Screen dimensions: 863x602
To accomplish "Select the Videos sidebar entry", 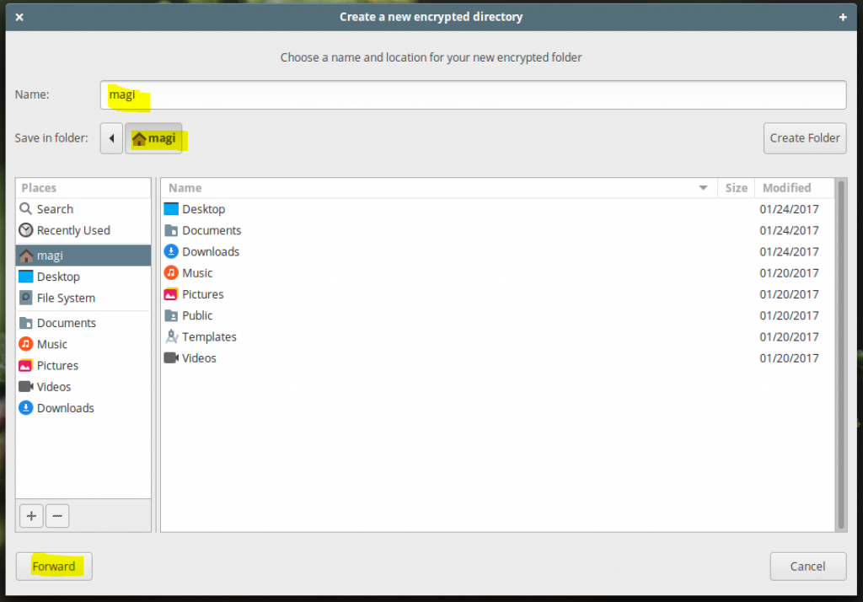I will (x=52, y=386).
